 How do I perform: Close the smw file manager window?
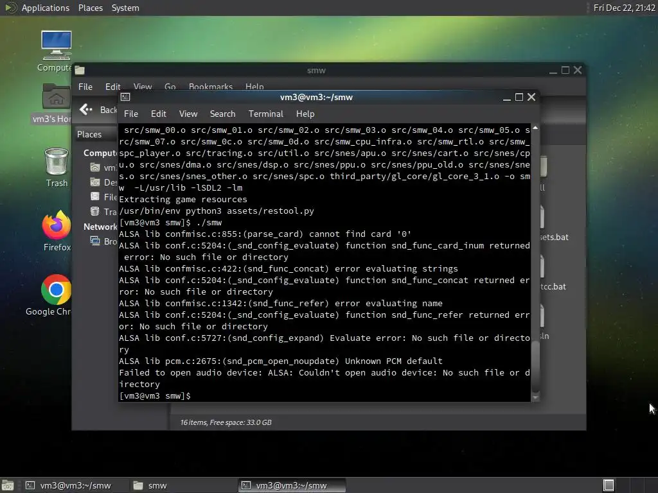coord(578,71)
